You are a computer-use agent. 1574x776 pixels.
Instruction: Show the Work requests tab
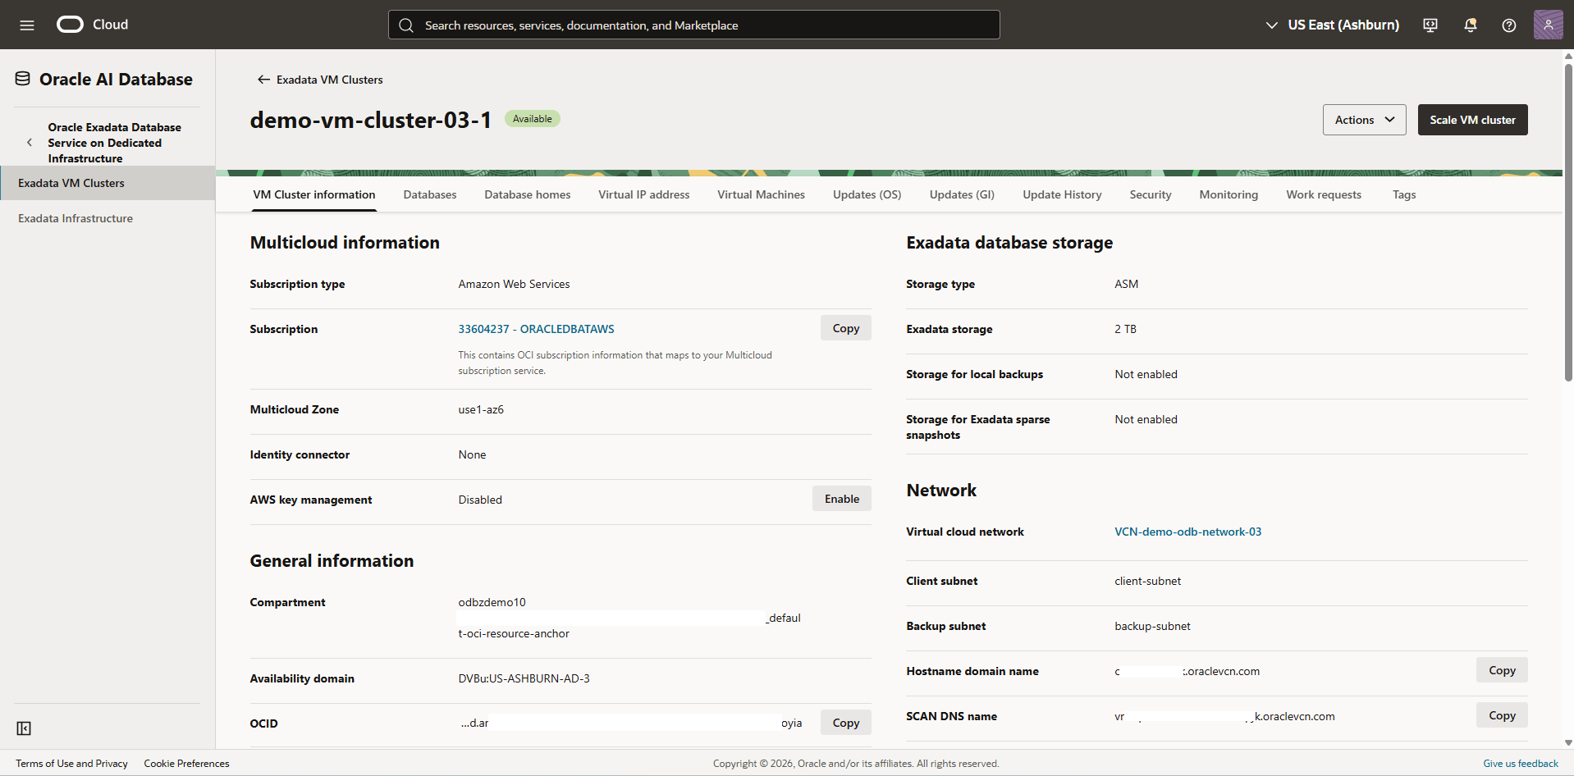1324,194
